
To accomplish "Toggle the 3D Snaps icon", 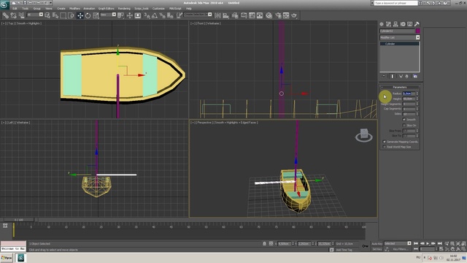I will pyautogui.click(x=147, y=15).
